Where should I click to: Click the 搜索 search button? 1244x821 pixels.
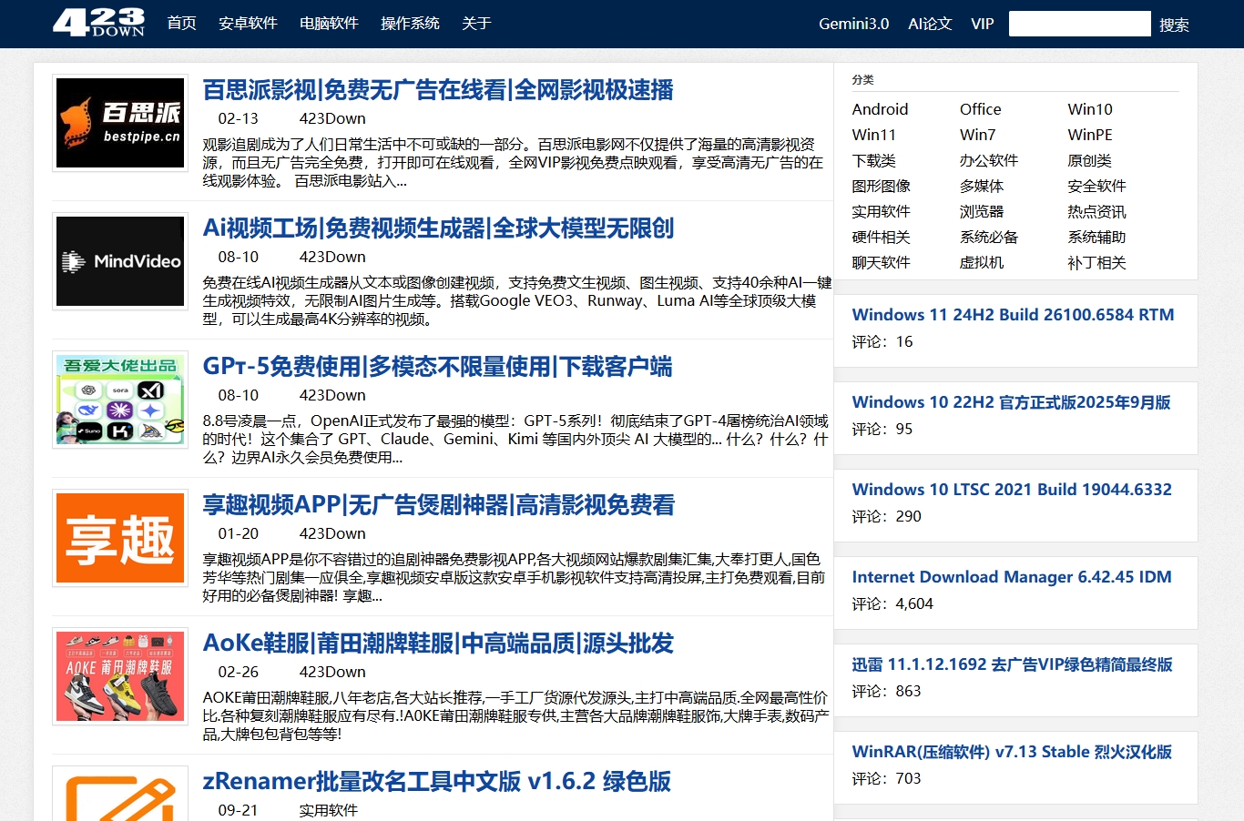pyautogui.click(x=1175, y=25)
